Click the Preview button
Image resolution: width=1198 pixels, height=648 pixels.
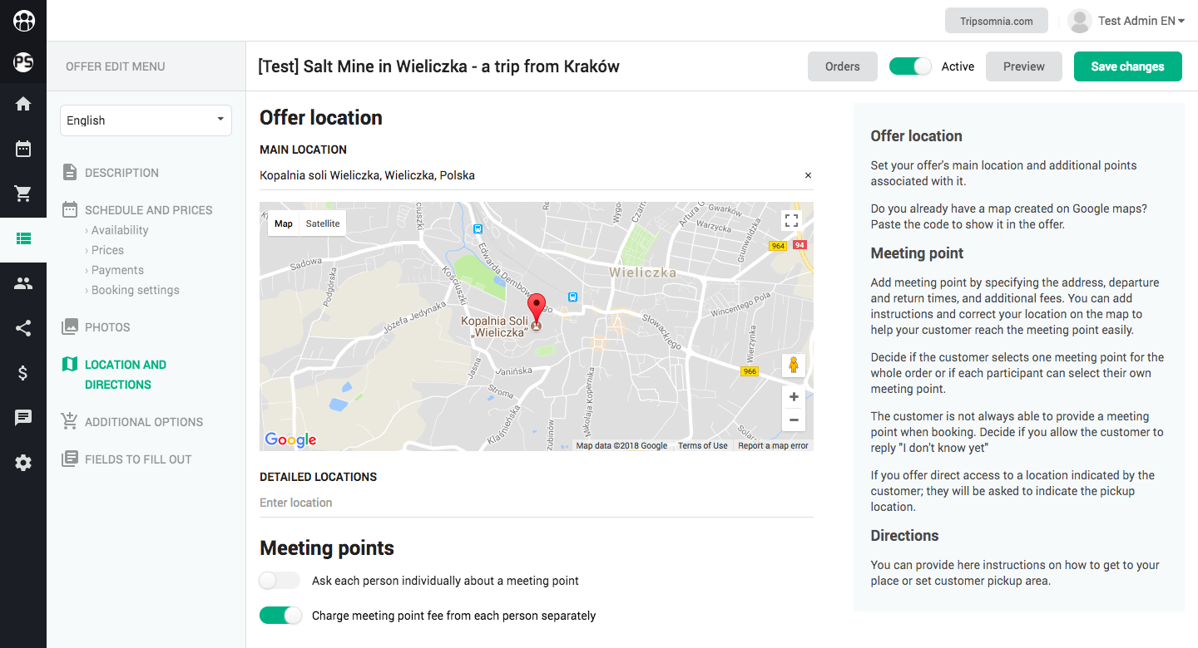coord(1023,66)
